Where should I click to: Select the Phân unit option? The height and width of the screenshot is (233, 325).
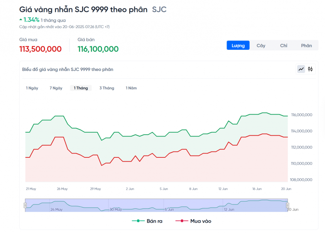point(306,46)
